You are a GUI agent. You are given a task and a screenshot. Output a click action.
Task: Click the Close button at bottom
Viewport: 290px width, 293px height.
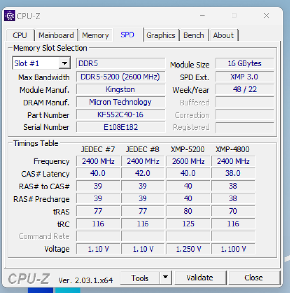click(254, 278)
